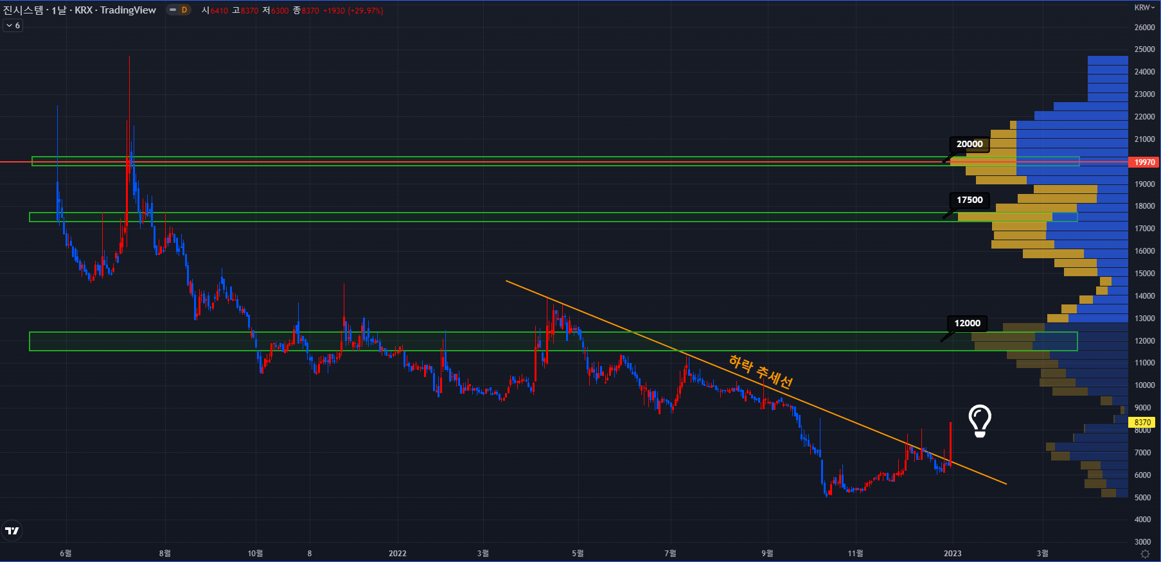
Task: Click the opening price value 6410
Action: pos(219,10)
